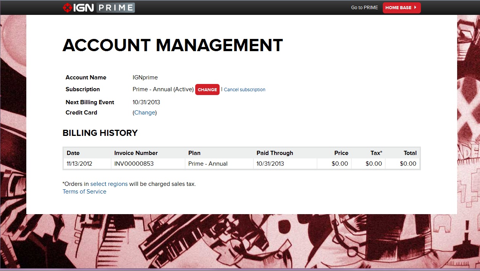Viewport: 480px width, 271px height.
Task: Click the IGNprime account name value
Action: tap(145, 77)
